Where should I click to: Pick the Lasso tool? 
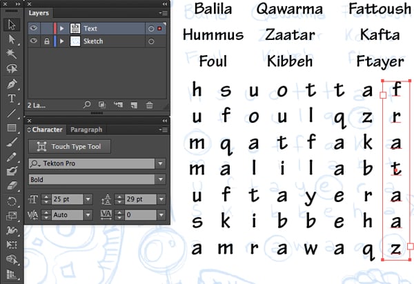coord(12,68)
